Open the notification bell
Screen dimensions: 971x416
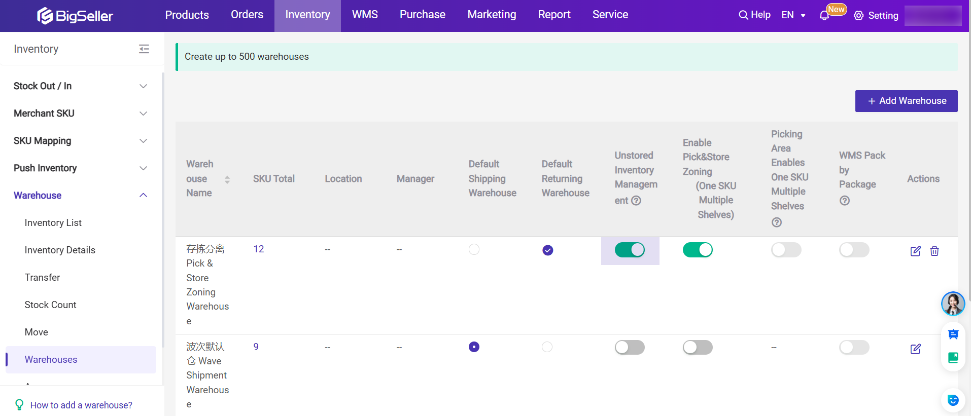click(x=824, y=16)
